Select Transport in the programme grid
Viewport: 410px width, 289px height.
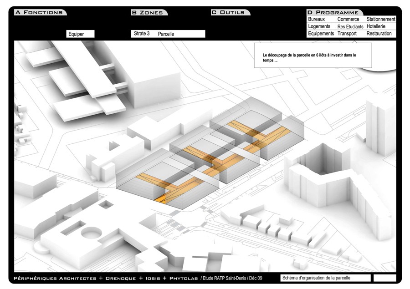pyautogui.click(x=347, y=33)
